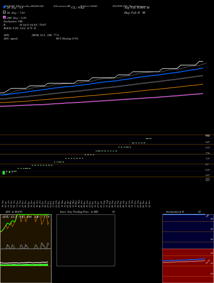Image resolution: width=214 pixels, height=283 pixels.
Task: Click the 7.94 price axis label
Action: click(x=207, y=153)
